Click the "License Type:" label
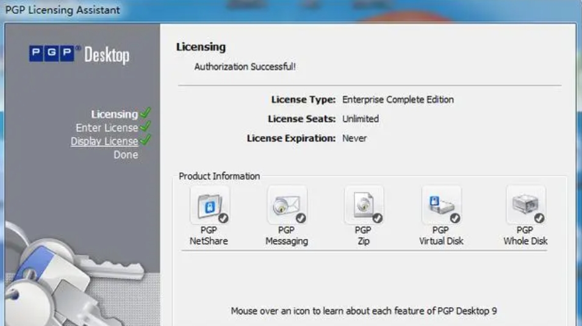Viewport: 582px width, 326px height. coord(303,100)
